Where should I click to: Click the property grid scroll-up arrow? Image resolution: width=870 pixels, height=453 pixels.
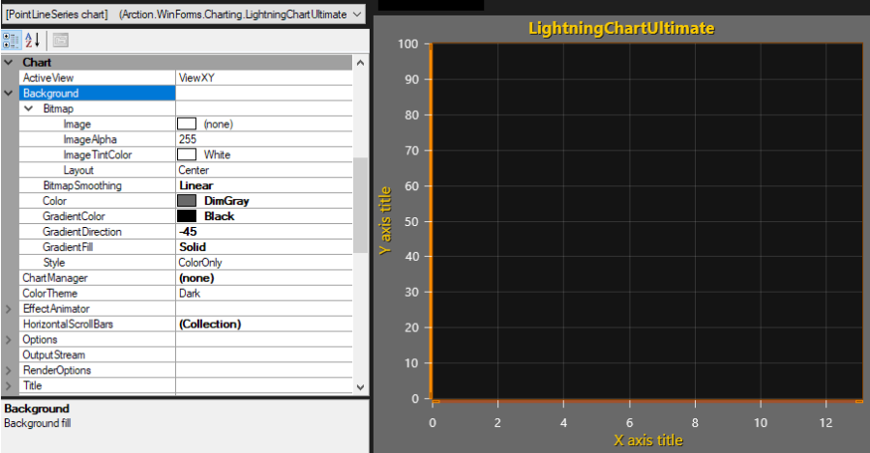360,63
